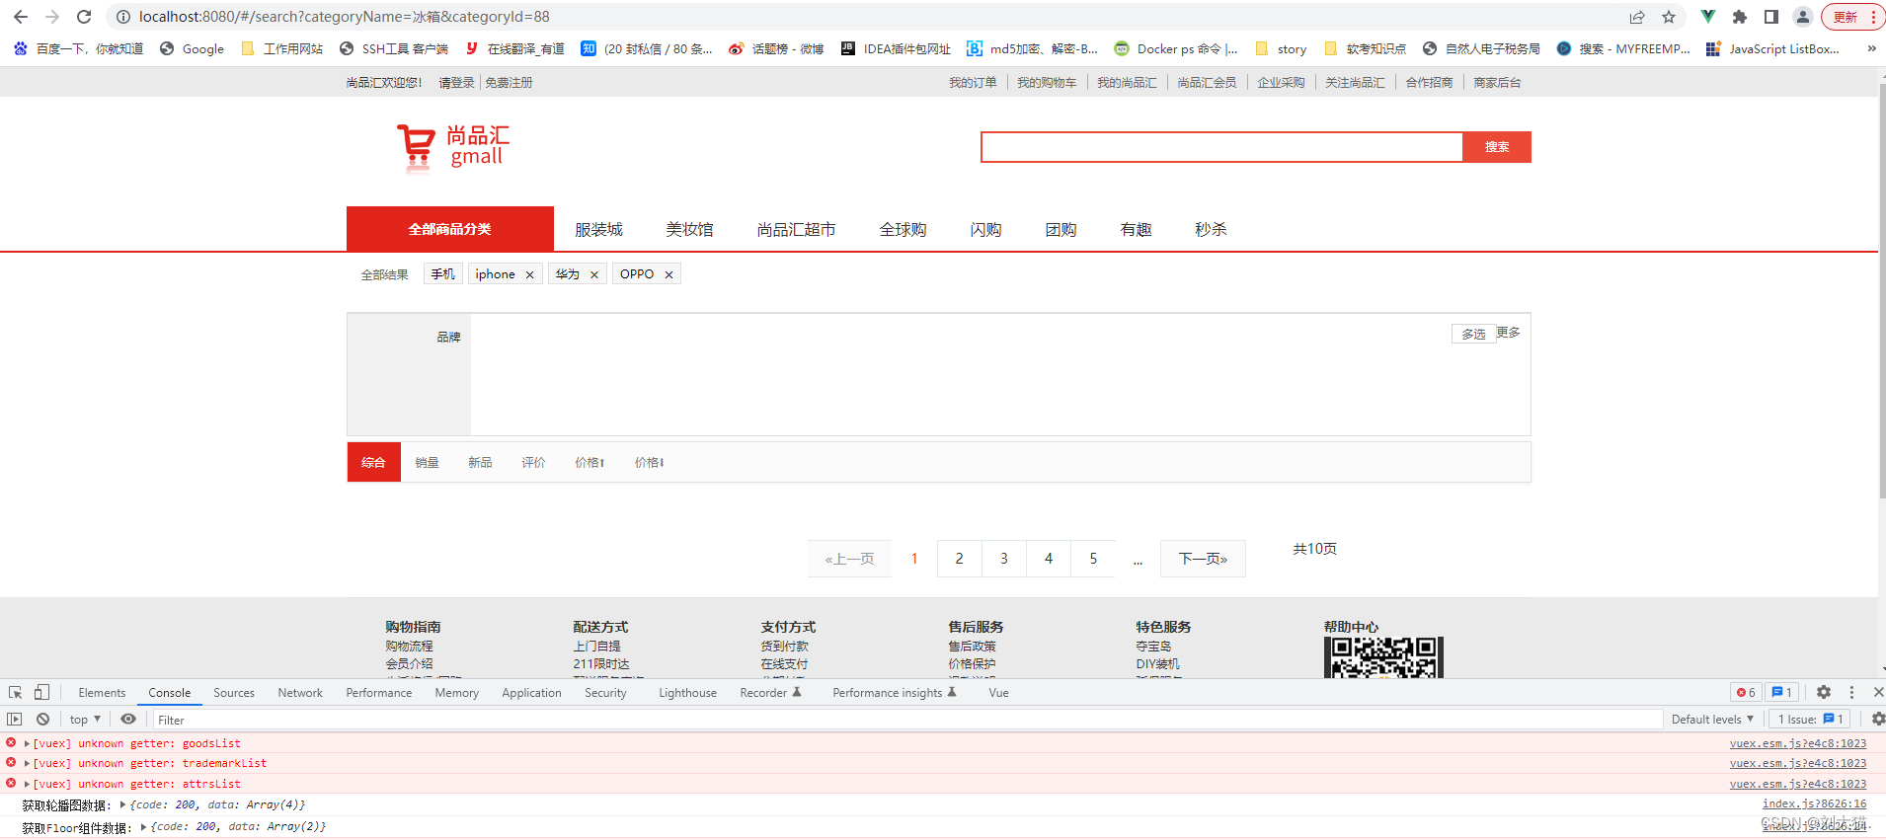
Task: Switch to the Network tab
Action: (300, 693)
